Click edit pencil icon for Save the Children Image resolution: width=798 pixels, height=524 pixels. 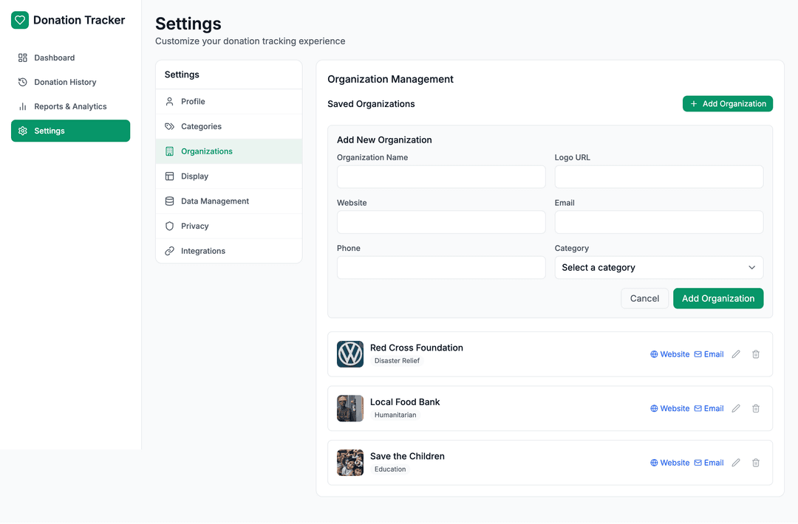[x=736, y=463]
